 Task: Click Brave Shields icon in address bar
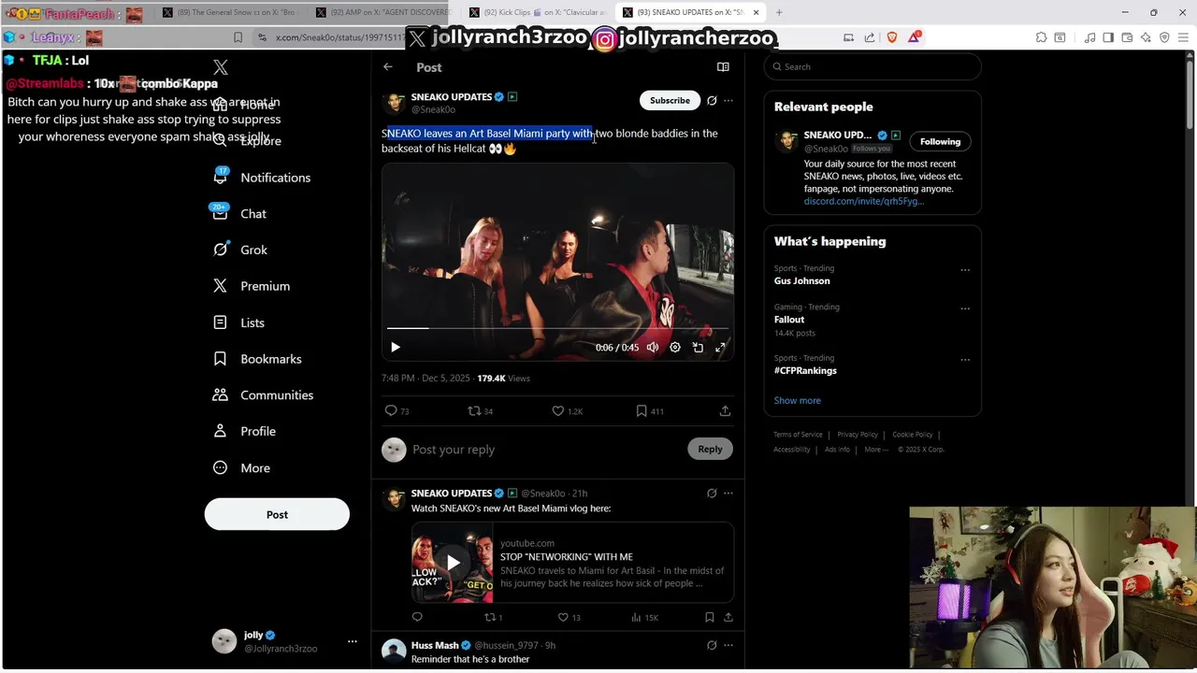(x=891, y=37)
